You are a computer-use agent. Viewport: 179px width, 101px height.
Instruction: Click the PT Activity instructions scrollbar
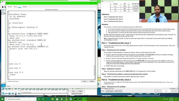[178, 35]
